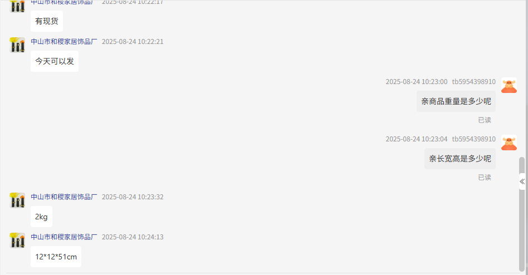528x275 pixels.
Task: Click buyer avatar next to the 10:23:04 message
Action: (x=509, y=143)
